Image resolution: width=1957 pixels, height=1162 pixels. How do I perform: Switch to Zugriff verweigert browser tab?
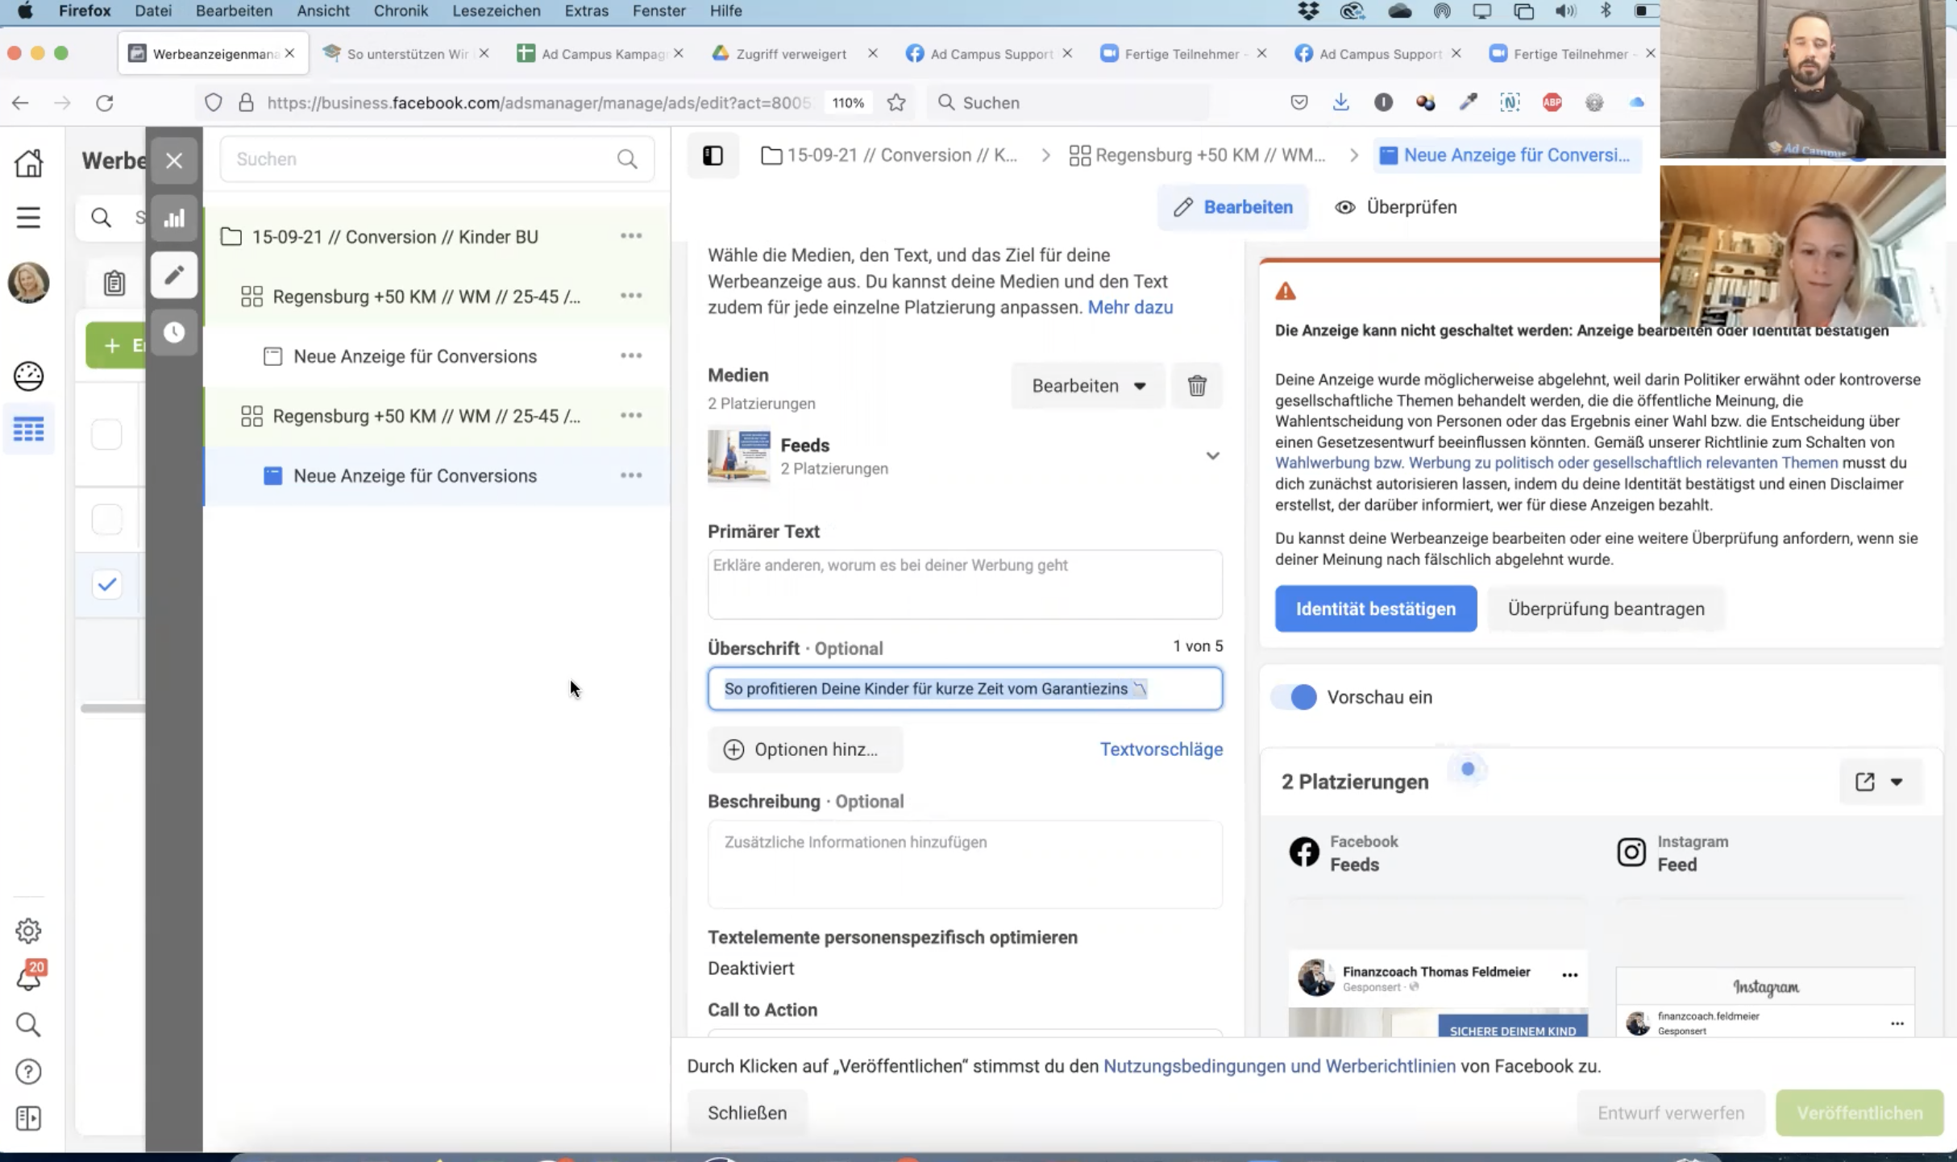[x=791, y=54]
